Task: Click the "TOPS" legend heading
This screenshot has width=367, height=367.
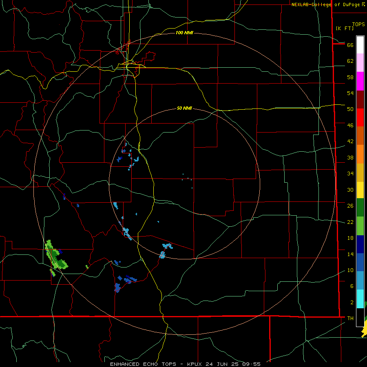Action: point(358,24)
